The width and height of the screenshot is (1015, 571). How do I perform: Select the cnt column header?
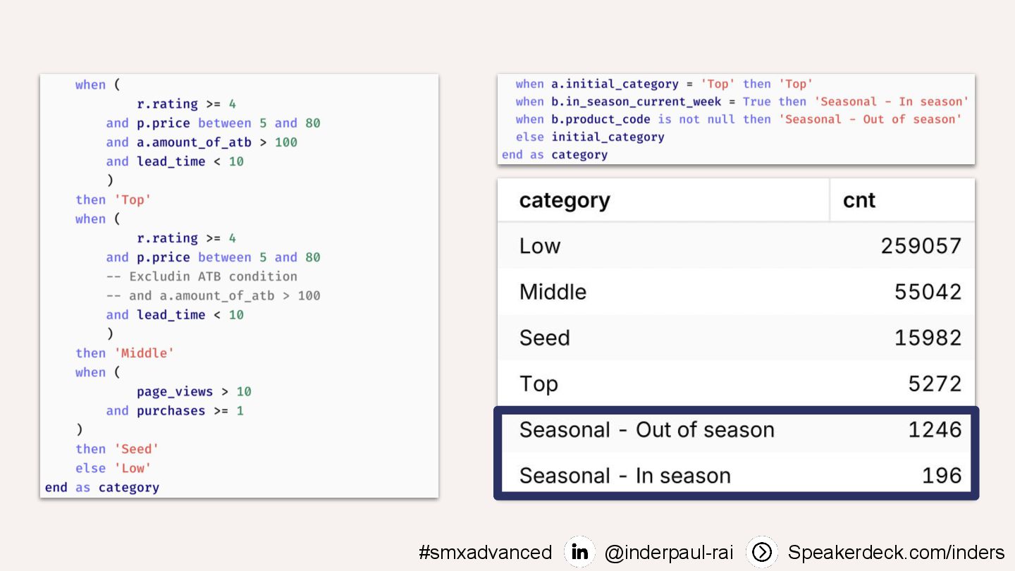[859, 200]
